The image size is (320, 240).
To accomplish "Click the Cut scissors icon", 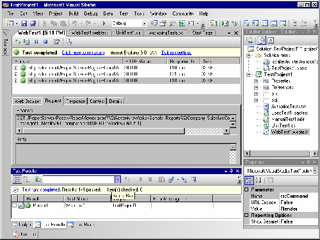I will click(44, 23).
